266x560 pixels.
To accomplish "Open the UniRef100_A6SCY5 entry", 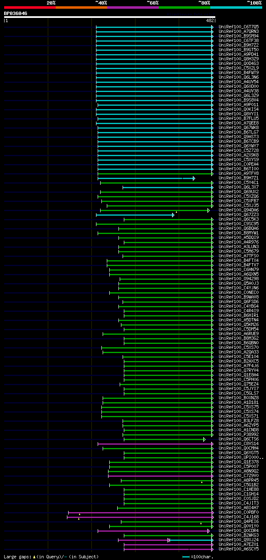I will pos(239,549).
